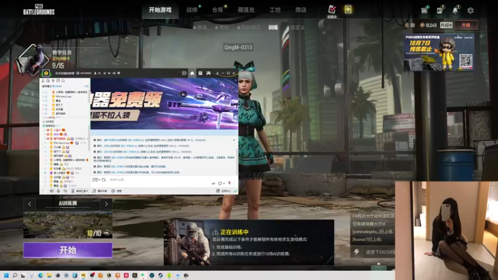Open the Windows Start button

pyautogui.click(x=6, y=275)
